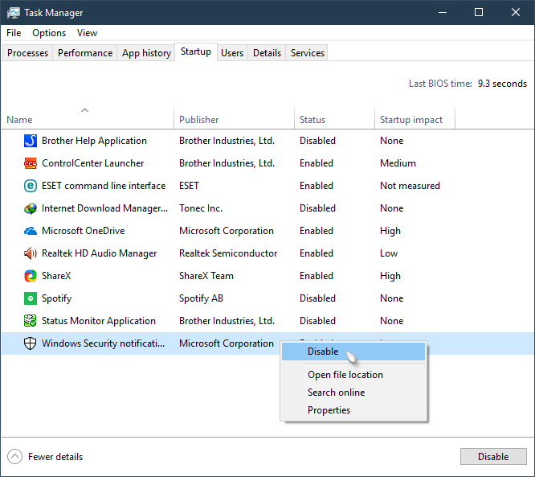Switch to the Processes tab
The image size is (535, 477).
click(x=27, y=53)
